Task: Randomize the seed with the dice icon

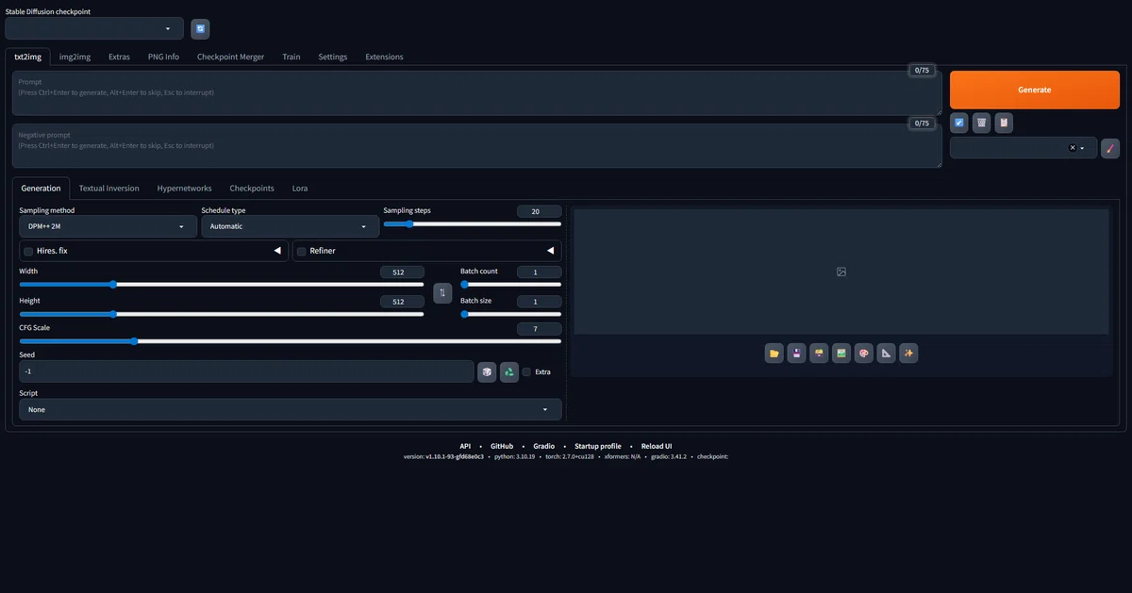Action: click(x=487, y=371)
